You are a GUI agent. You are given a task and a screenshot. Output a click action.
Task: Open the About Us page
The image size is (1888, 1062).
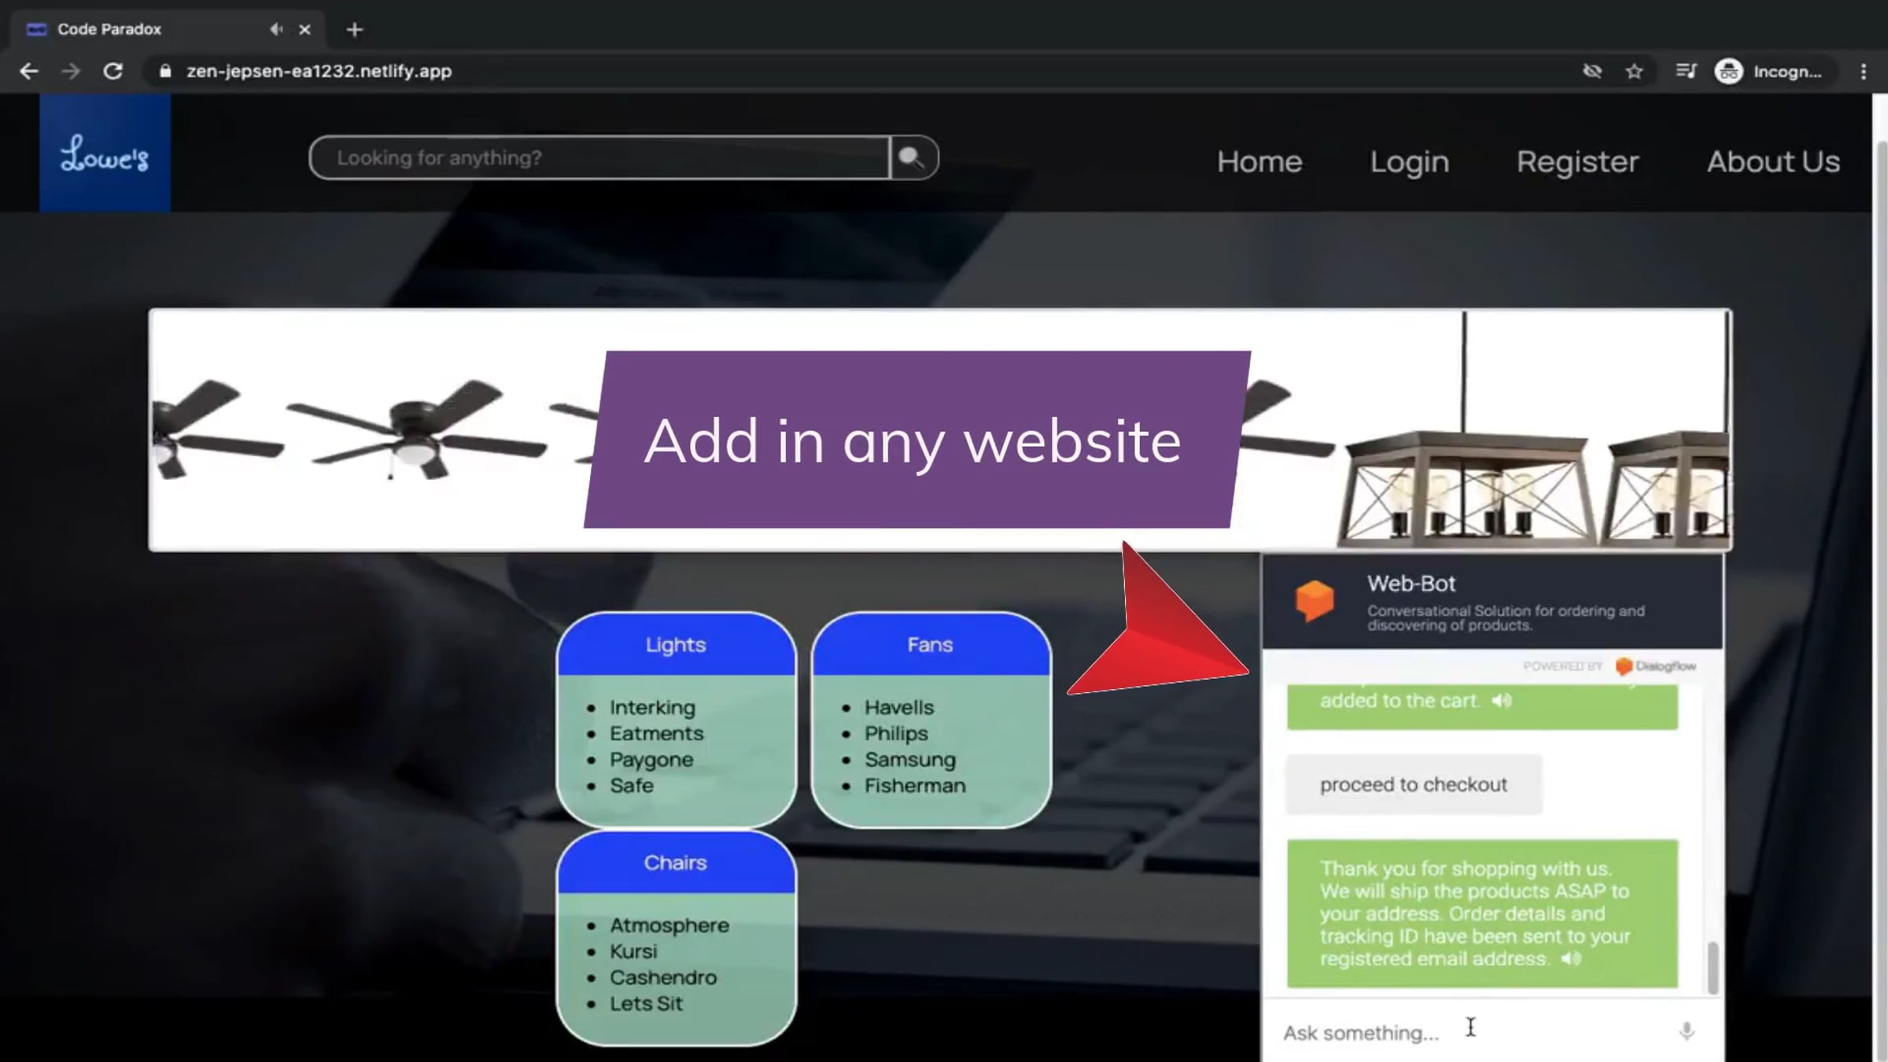pyautogui.click(x=1773, y=161)
